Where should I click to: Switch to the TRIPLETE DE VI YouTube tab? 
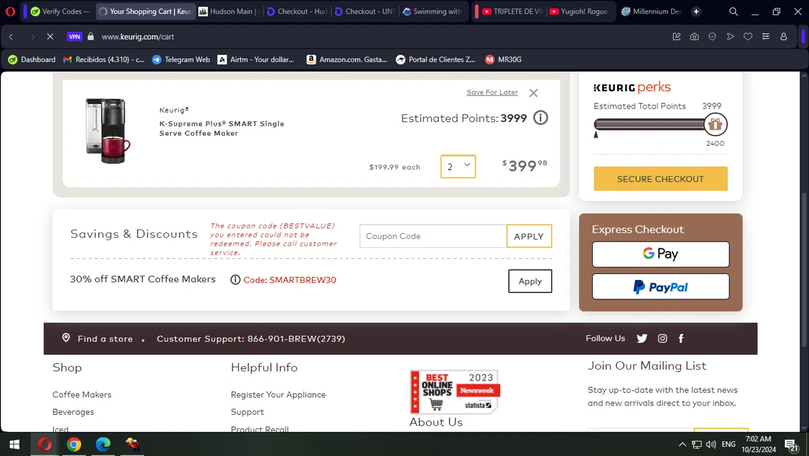point(512,11)
